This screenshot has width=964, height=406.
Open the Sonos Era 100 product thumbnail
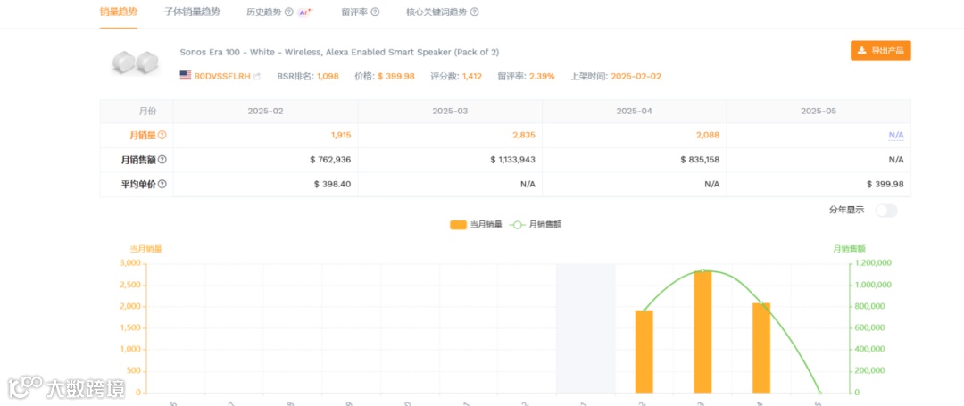[x=136, y=62]
